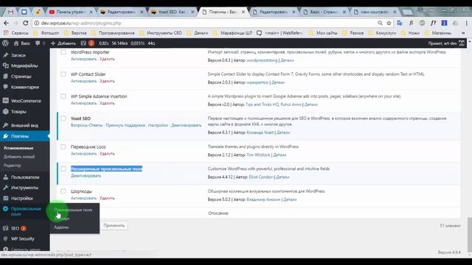Screen dimensions: 472x265
Task: Click the address bar URL field
Action: point(205,23)
